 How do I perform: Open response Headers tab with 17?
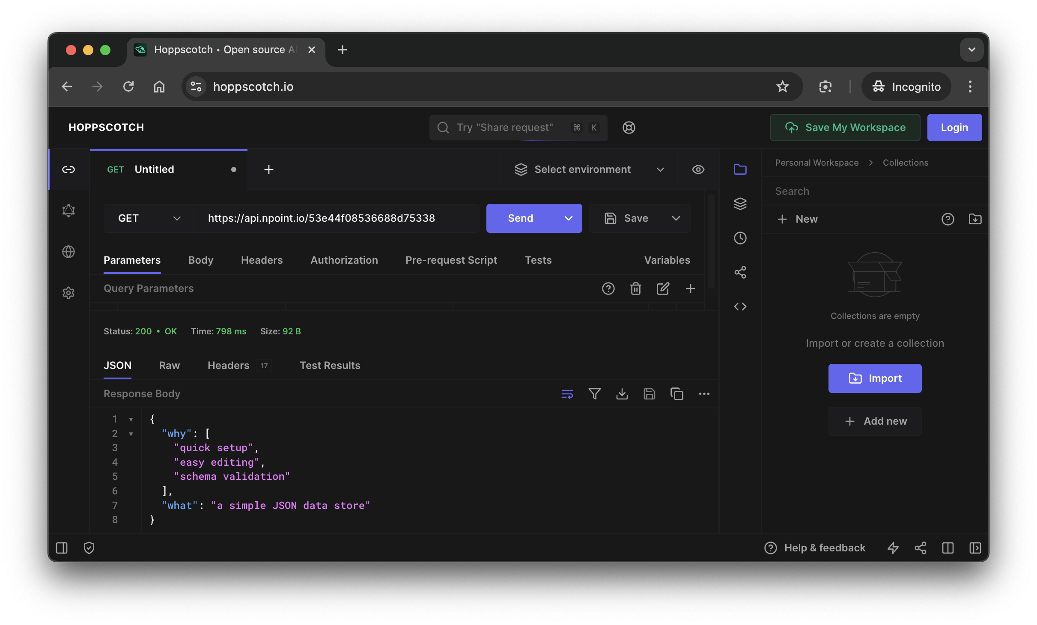click(x=239, y=366)
